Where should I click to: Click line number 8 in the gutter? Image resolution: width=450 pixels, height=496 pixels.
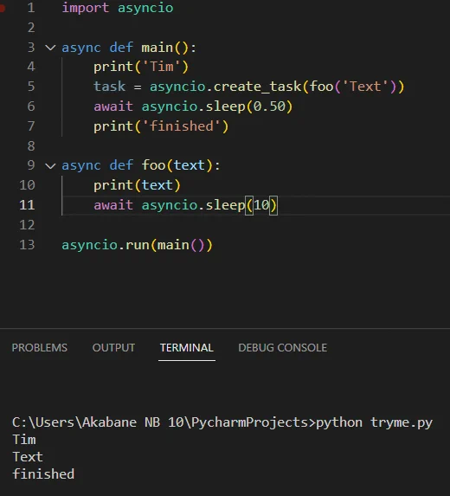click(31, 145)
